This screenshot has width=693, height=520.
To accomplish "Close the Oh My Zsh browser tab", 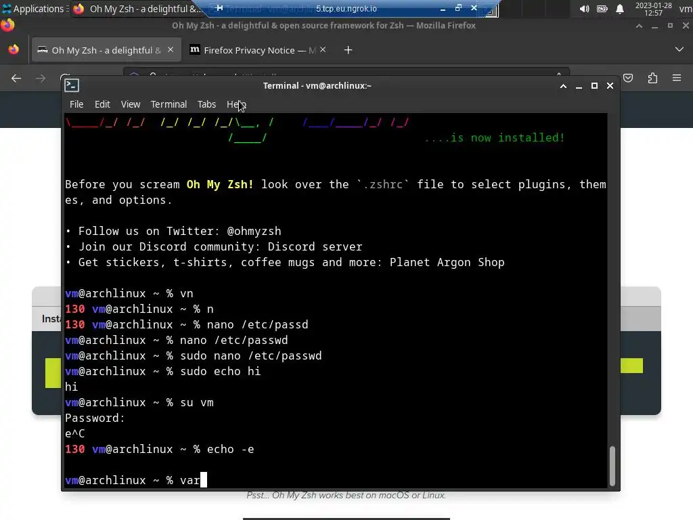I will (170, 49).
